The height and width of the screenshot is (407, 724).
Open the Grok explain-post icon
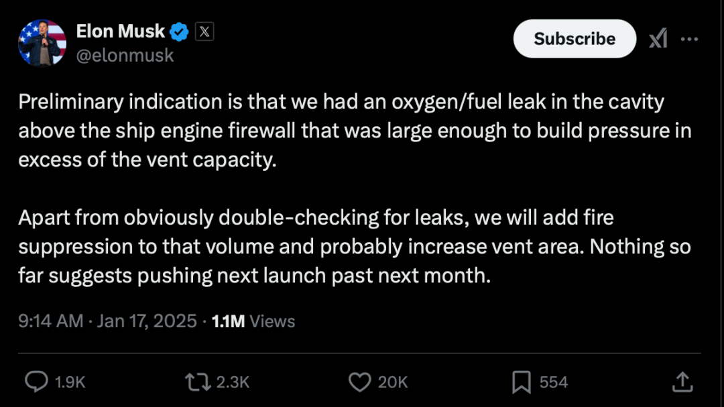(x=658, y=38)
